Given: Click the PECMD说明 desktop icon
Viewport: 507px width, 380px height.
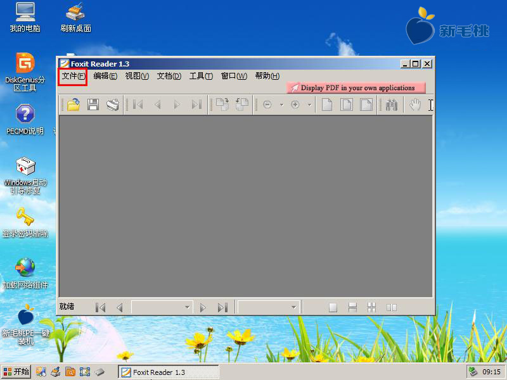Looking at the screenshot, I should point(25,119).
